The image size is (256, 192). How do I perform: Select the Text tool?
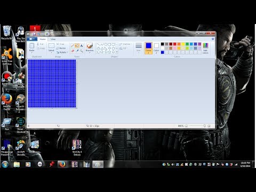point(81,46)
